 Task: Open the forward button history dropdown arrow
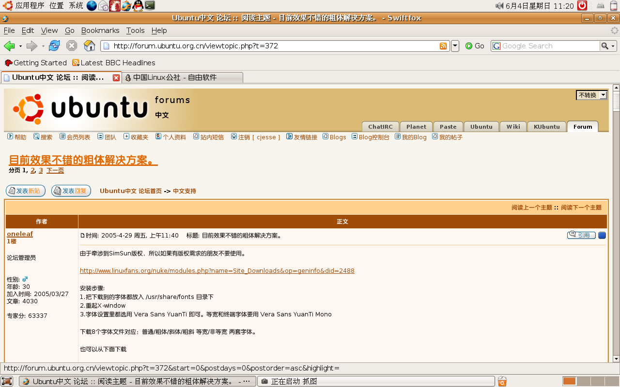(x=43, y=46)
